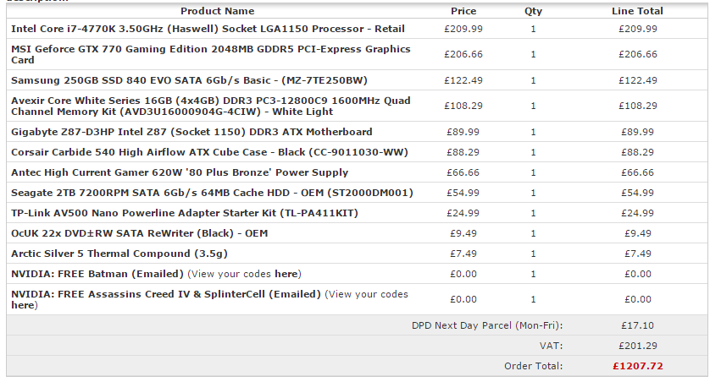Screen dimensions: 710x382
Task: Click the 'here' link for Batman codes
Action: coord(286,274)
